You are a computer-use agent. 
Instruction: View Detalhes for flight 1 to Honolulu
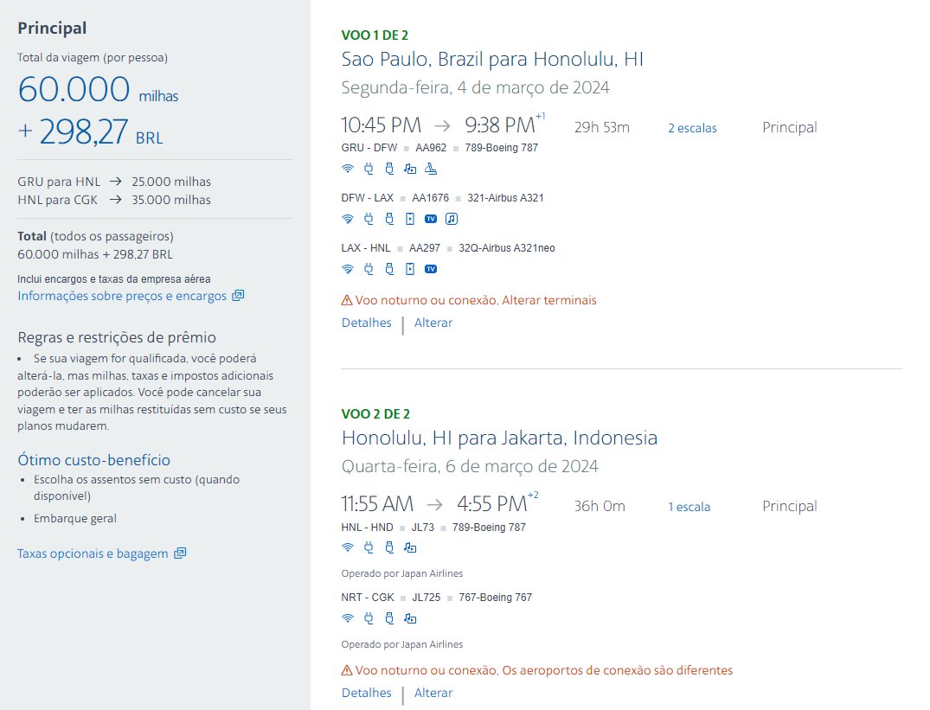367,323
